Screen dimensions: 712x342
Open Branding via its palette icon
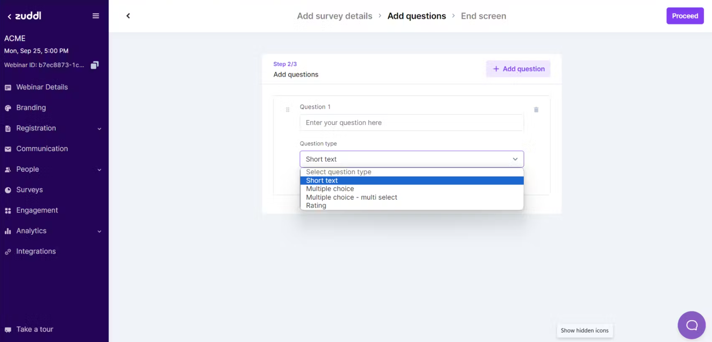point(8,108)
